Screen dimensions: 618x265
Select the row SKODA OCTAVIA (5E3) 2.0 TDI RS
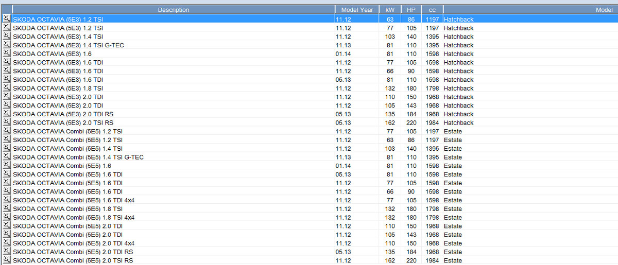click(x=309, y=114)
